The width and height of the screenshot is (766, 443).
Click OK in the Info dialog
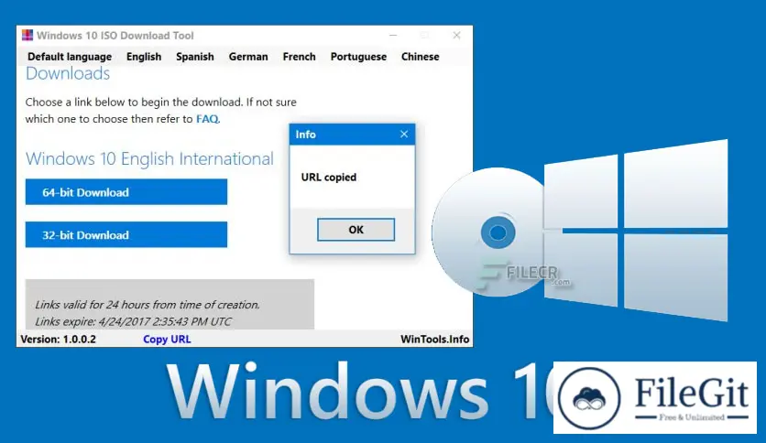coord(356,230)
